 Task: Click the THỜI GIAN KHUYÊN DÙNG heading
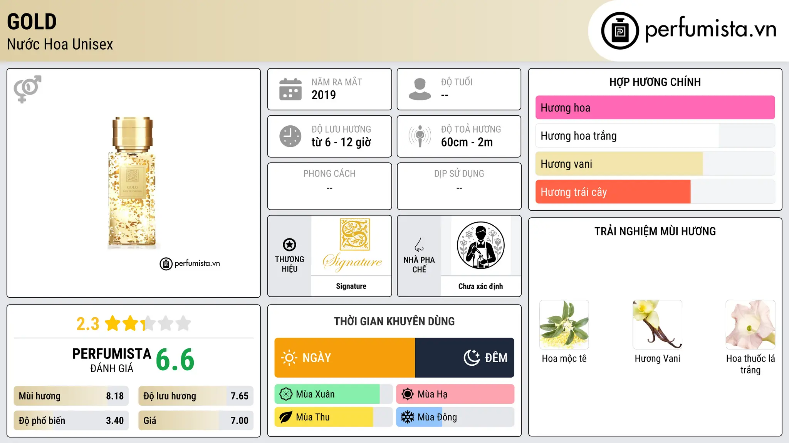(394, 321)
